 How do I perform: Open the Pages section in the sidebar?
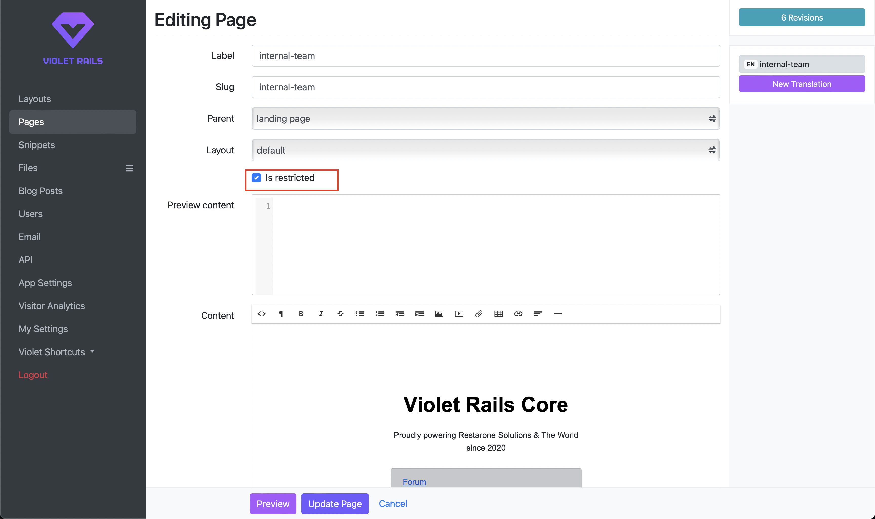(31, 122)
